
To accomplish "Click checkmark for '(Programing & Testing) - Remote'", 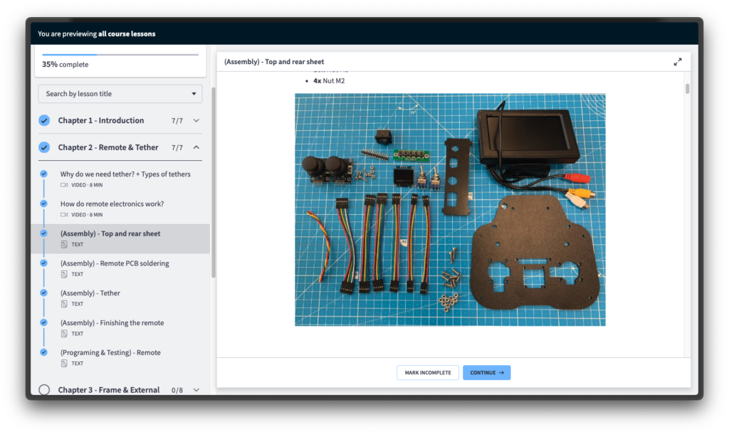I will [x=43, y=352].
